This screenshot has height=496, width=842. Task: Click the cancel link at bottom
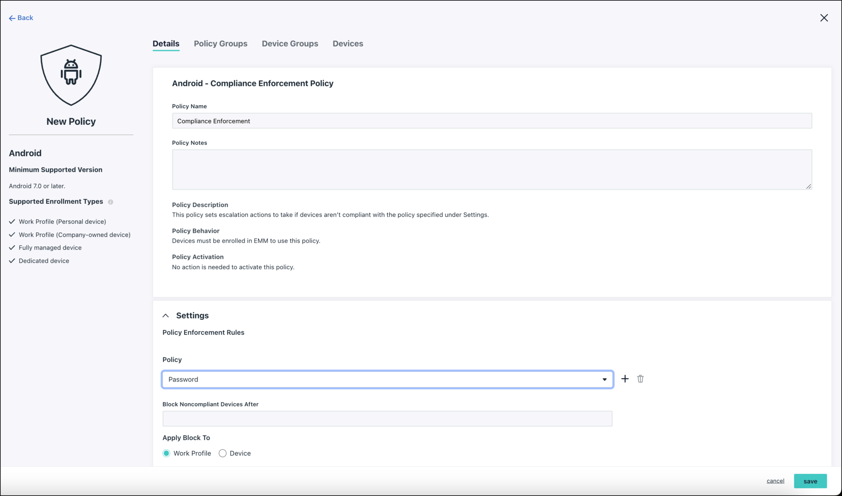click(x=775, y=481)
